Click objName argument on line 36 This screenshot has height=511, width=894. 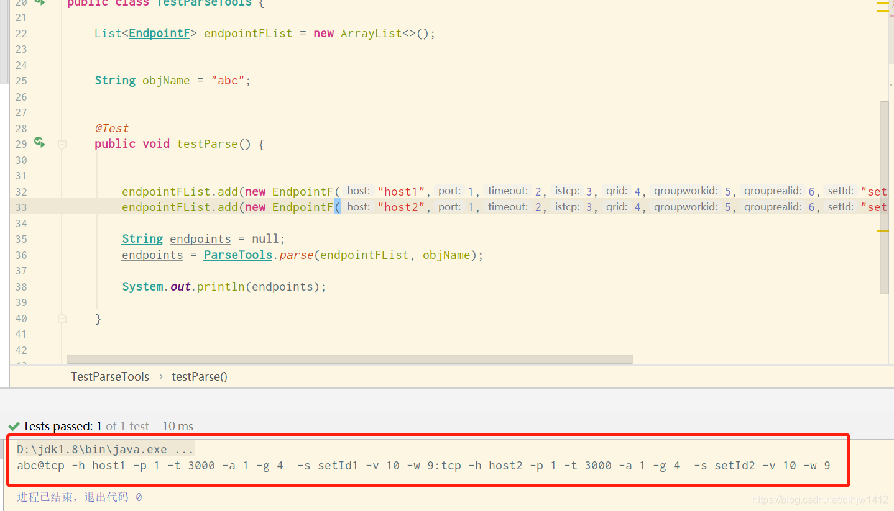click(447, 255)
